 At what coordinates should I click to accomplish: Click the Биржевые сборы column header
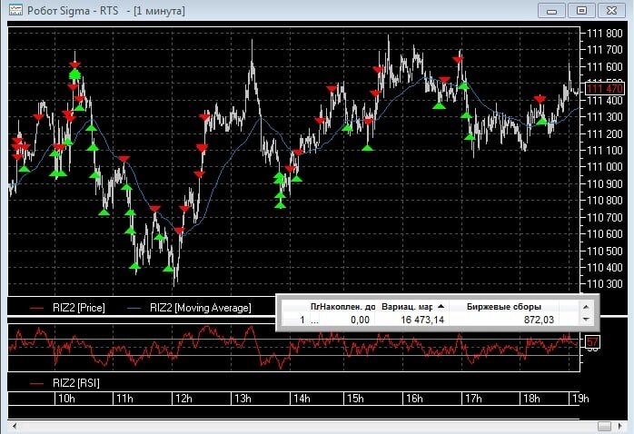pyautogui.click(x=504, y=307)
